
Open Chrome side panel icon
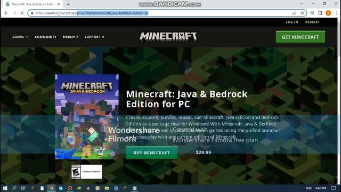(x=320, y=13)
